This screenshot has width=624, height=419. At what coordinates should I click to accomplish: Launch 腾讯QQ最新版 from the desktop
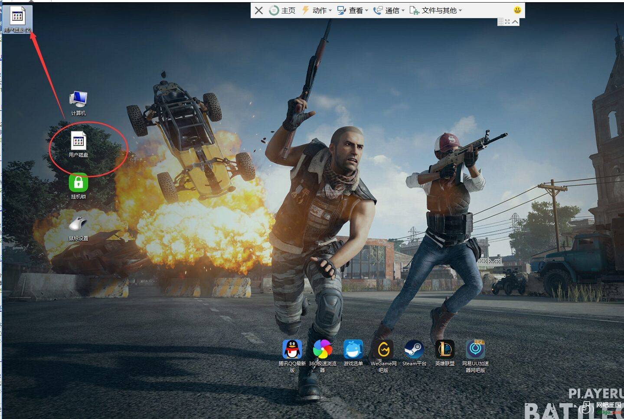click(292, 355)
